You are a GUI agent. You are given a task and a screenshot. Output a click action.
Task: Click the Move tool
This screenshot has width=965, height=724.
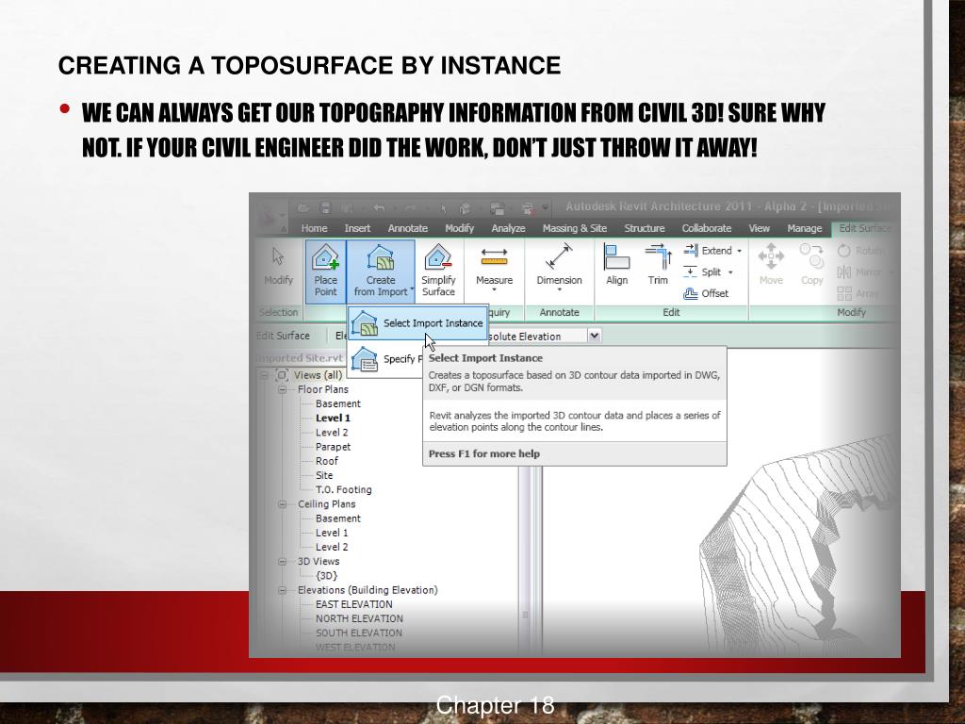[771, 265]
